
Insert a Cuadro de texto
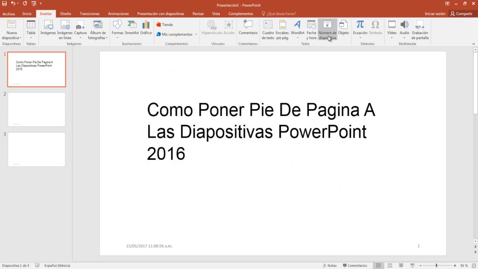click(x=268, y=30)
